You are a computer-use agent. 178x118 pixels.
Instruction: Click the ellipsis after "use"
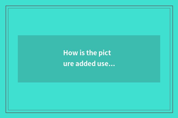pyautogui.click(x=112, y=66)
